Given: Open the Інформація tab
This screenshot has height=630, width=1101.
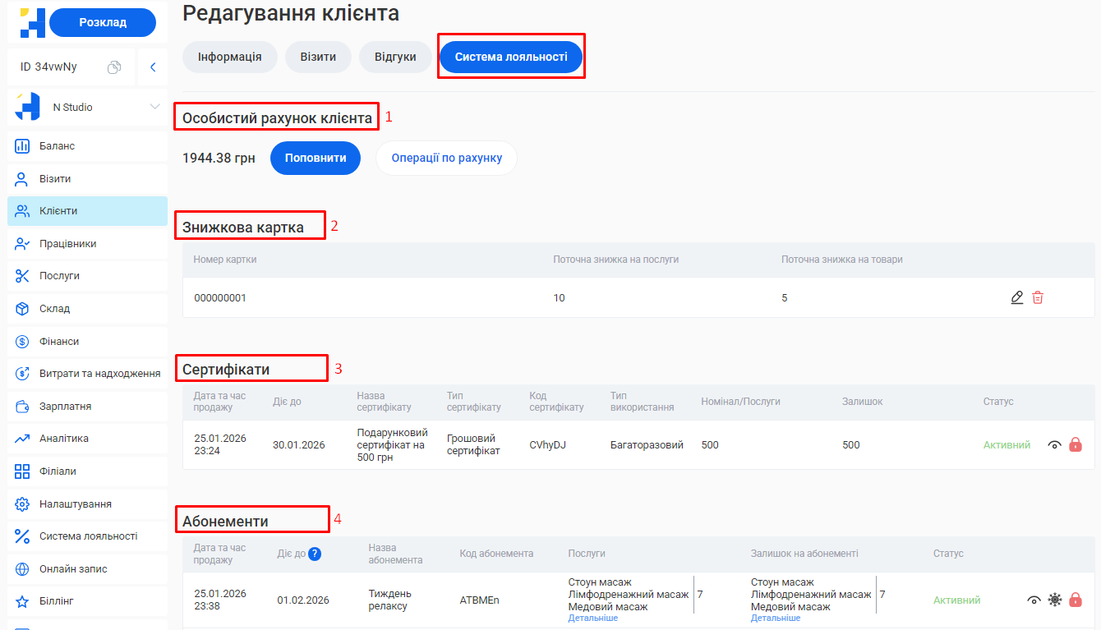Looking at the screenshot, I should point(229,56).
